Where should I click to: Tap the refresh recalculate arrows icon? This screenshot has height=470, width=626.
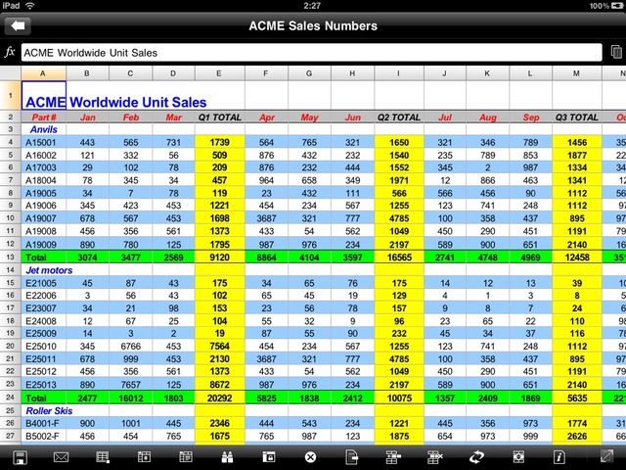pos(476,457)
